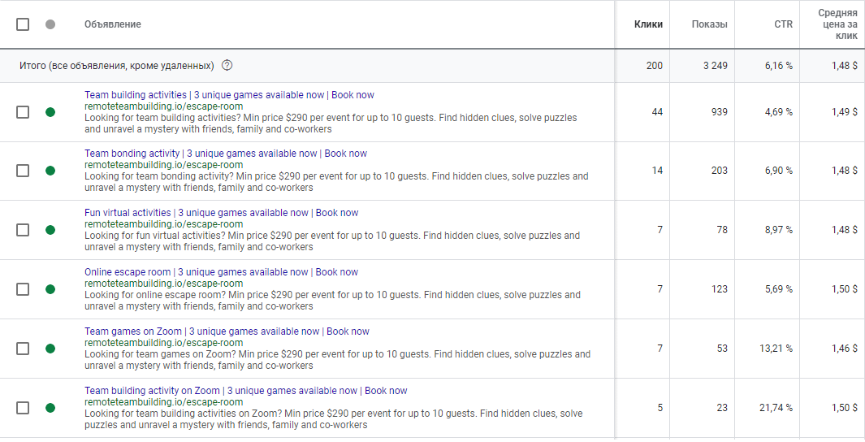
Task: Sort by Средняя цена за клик header
Action: pos(837,24)
